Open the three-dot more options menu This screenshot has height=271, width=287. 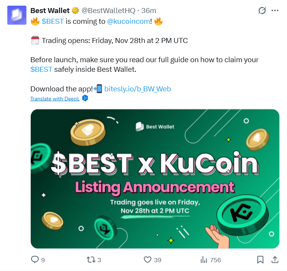click(x=275, y=11)
